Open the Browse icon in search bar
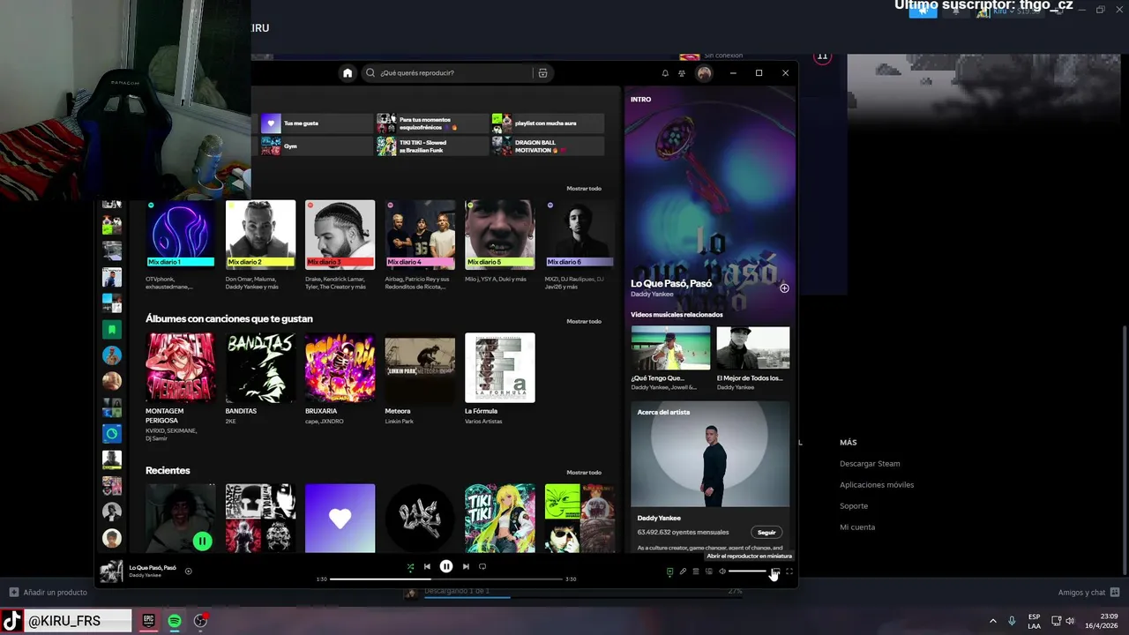1129x635 pixels. tap(542, 73)
